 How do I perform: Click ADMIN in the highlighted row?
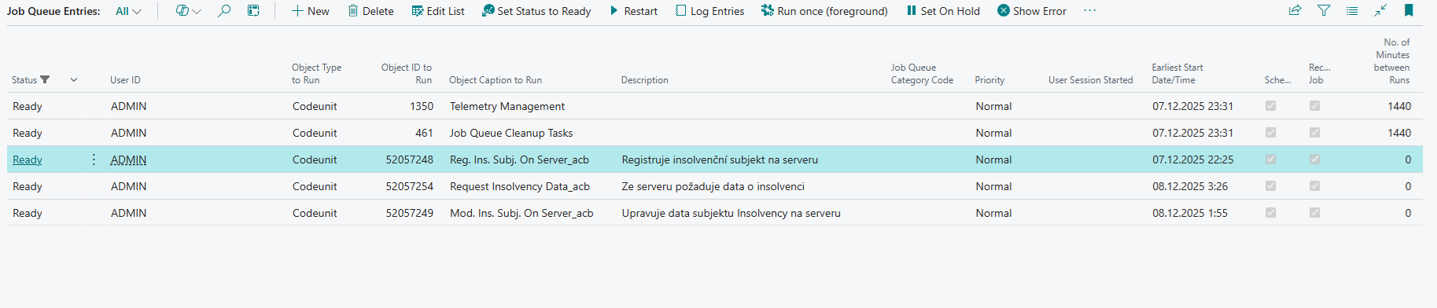tap(128, 159)
